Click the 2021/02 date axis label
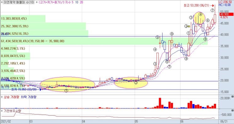 [x=5, y=121]
